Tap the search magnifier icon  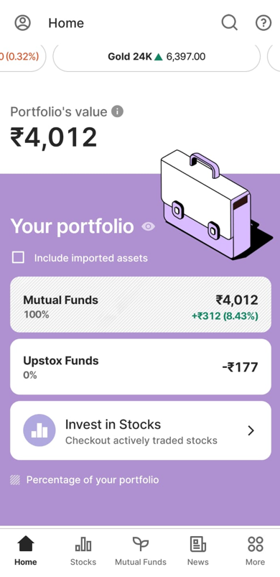[x=229, y=23]
